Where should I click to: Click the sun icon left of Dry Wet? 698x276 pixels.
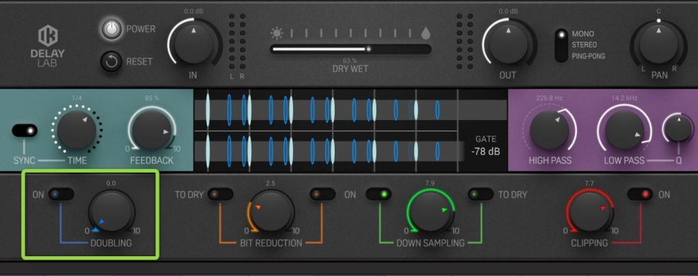coord(276,33)
